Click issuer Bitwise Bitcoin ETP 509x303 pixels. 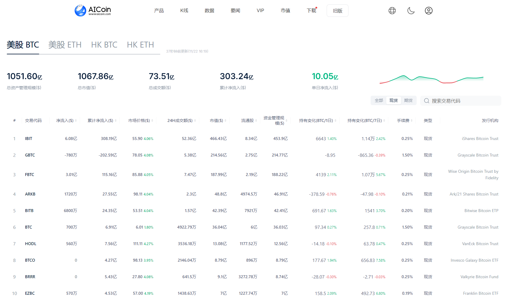click(481, 211)
